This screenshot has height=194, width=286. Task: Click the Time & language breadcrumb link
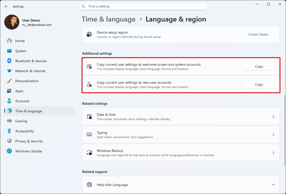(x=109, y=19)
